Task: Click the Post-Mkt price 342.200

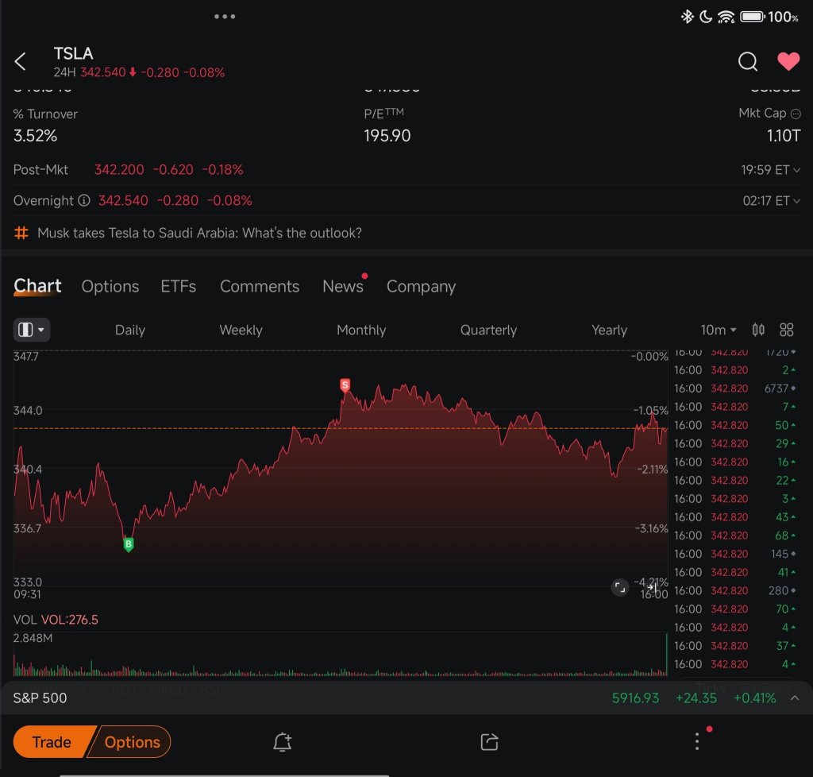Action: tap(119, 169)
